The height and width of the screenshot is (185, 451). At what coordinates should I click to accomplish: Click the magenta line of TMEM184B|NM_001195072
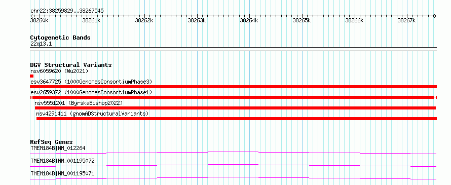coord(233,165)
